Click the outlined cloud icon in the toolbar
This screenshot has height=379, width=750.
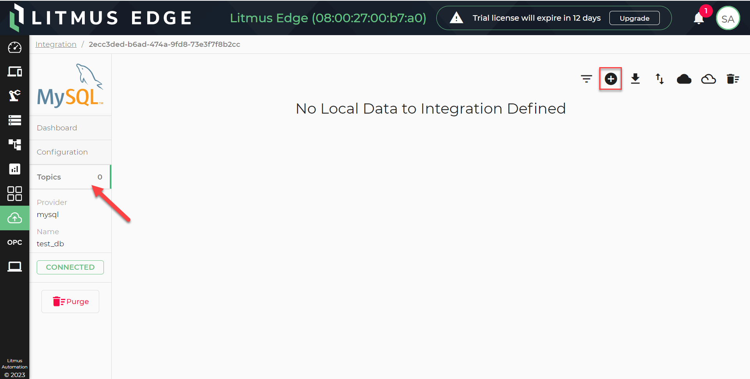(709, 78)
